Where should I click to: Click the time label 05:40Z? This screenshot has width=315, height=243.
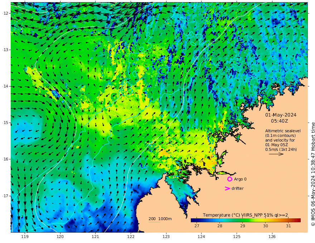pyautogui.click(x=279, y=121)
